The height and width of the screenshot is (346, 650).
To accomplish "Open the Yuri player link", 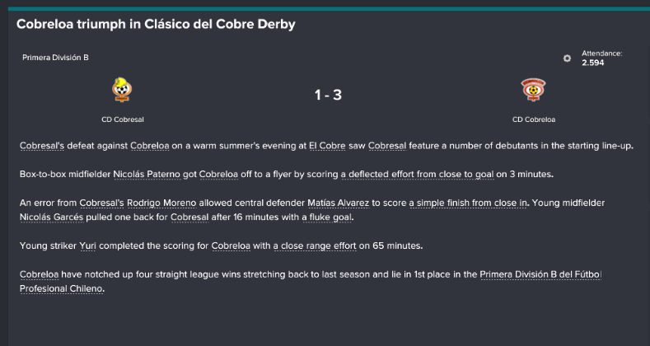I will (x=87, y=245).
